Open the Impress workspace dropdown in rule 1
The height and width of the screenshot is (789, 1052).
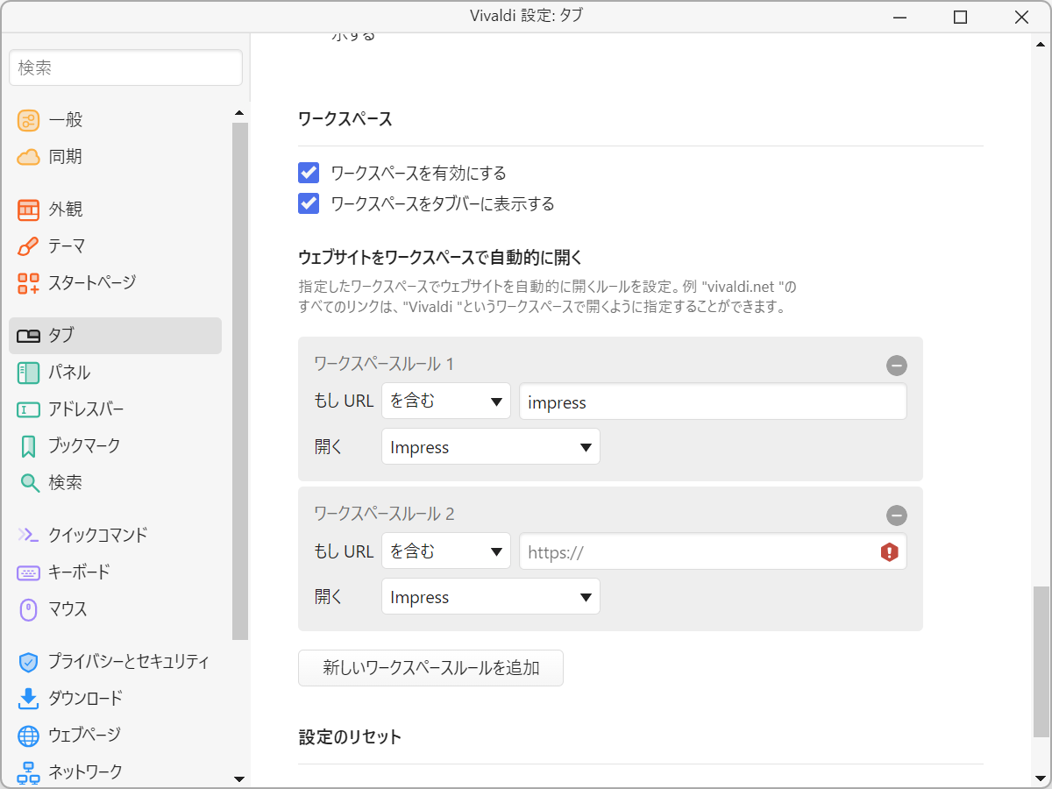tap(490, 446)
